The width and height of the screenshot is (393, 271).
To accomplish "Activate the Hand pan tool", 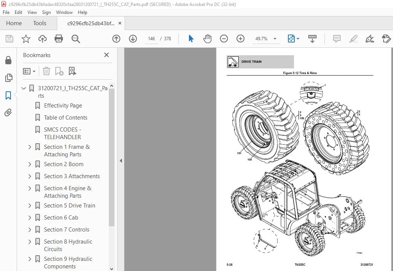I will coord(207,39).
